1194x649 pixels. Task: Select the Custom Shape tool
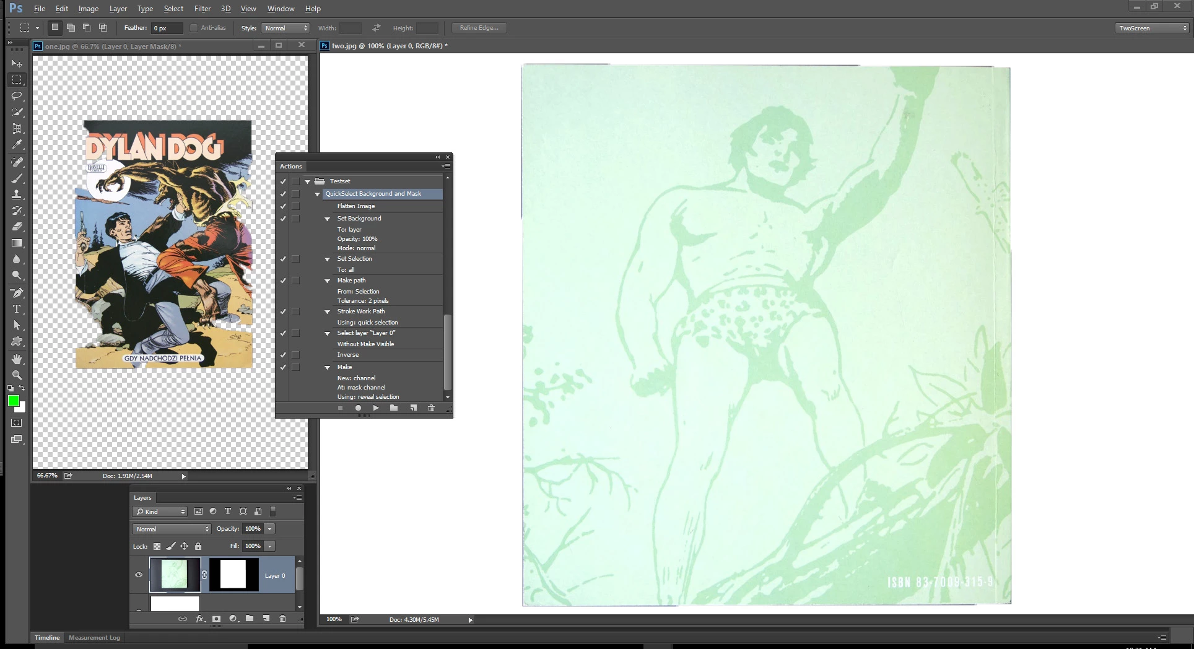(17, 341)
